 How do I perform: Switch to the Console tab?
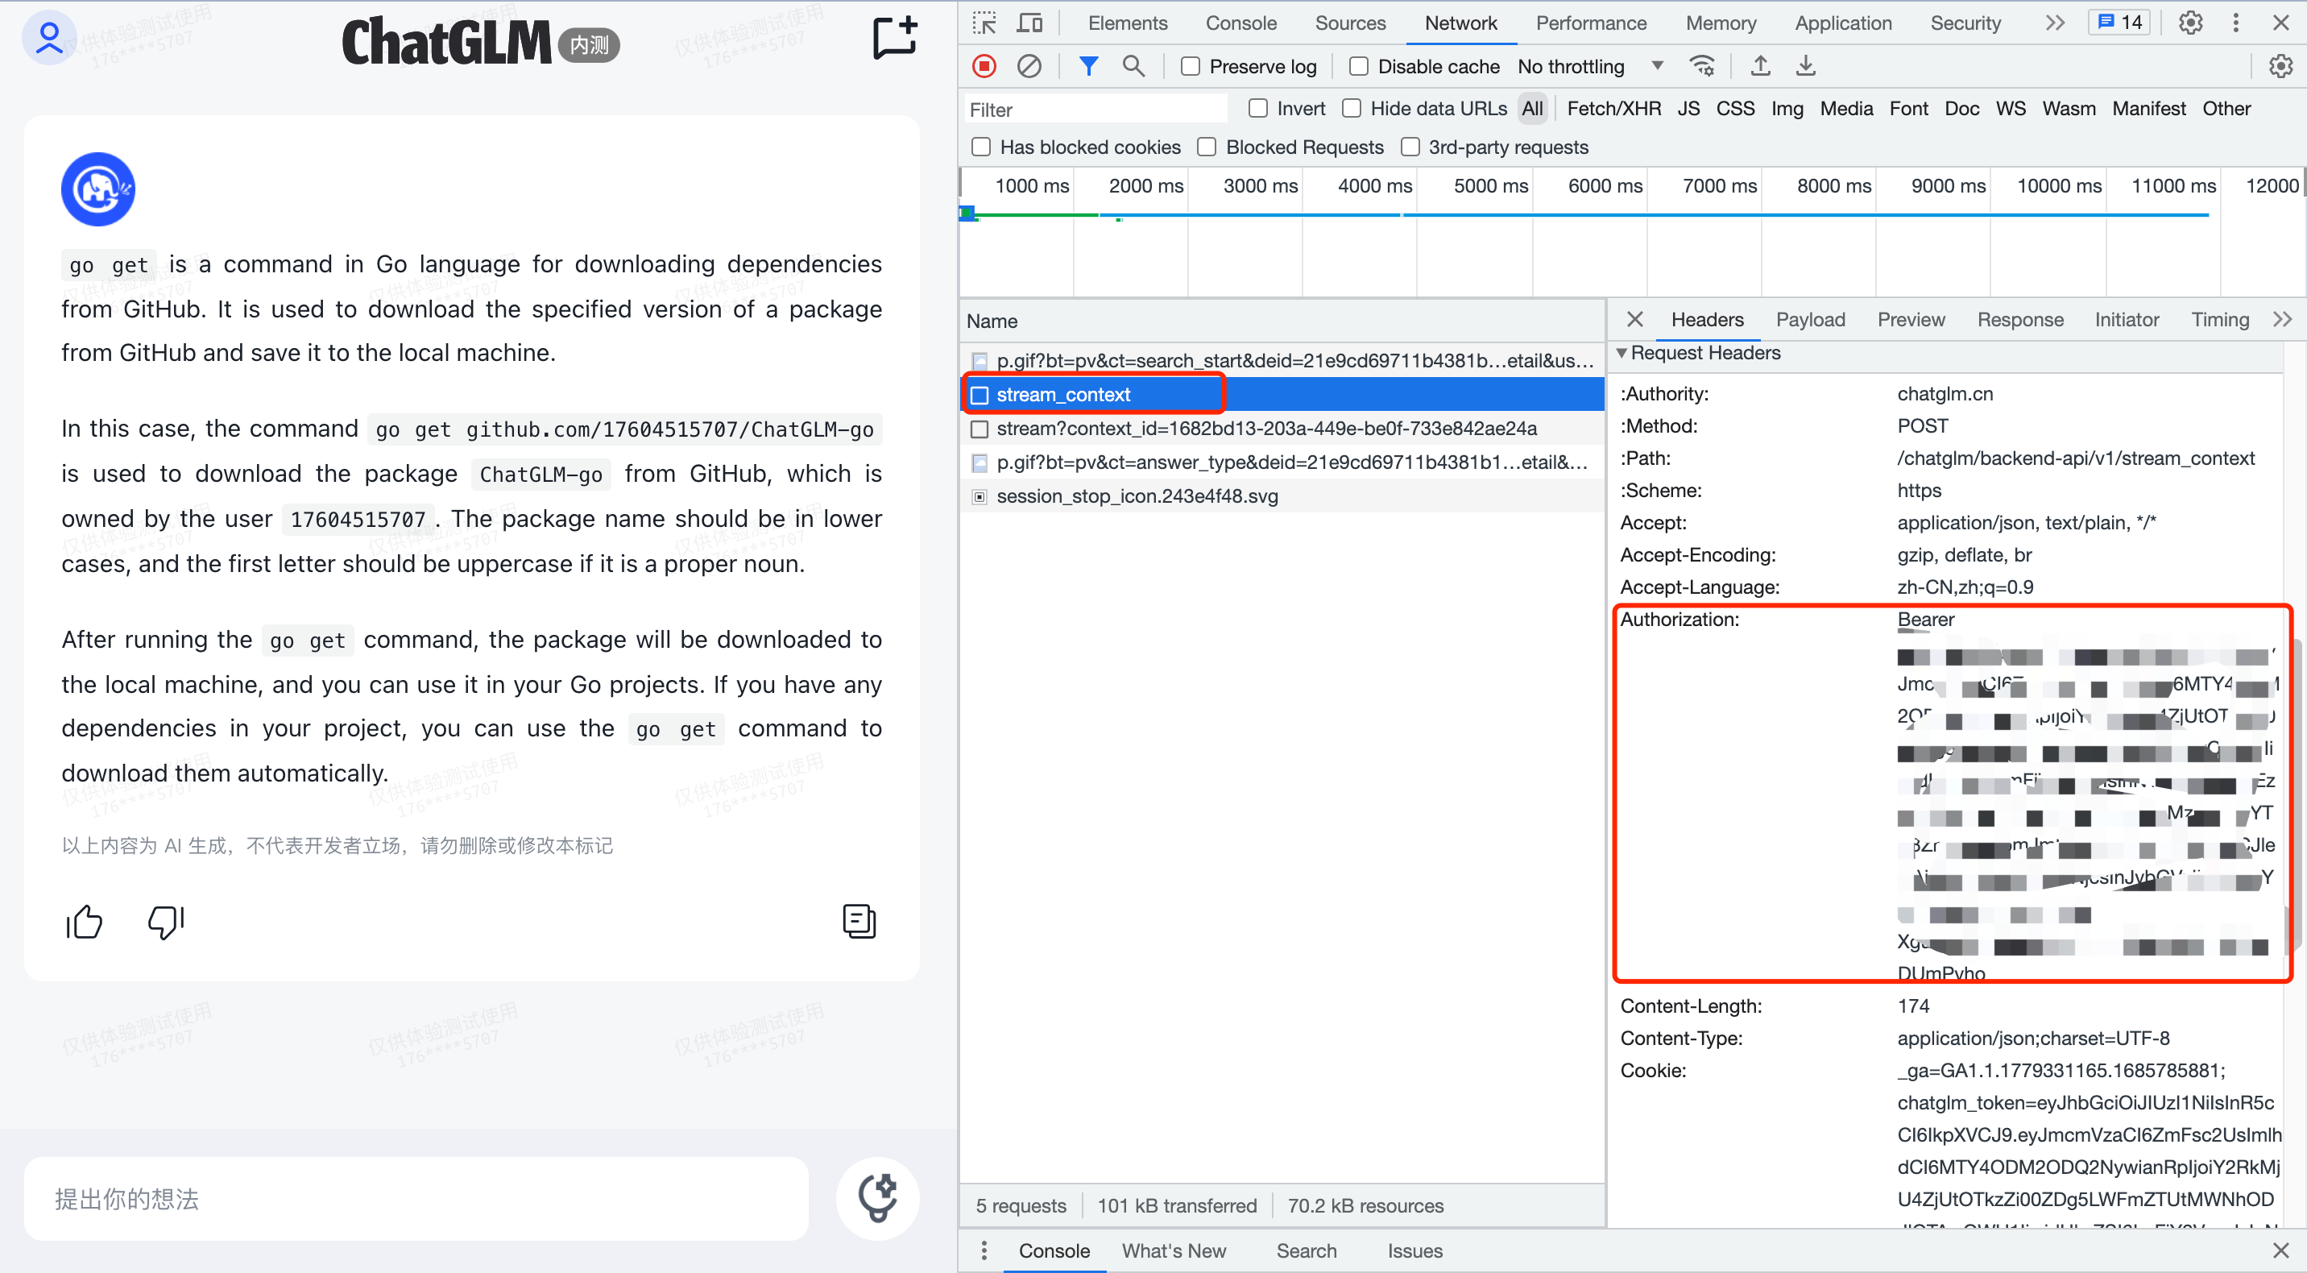[1240, 23]
